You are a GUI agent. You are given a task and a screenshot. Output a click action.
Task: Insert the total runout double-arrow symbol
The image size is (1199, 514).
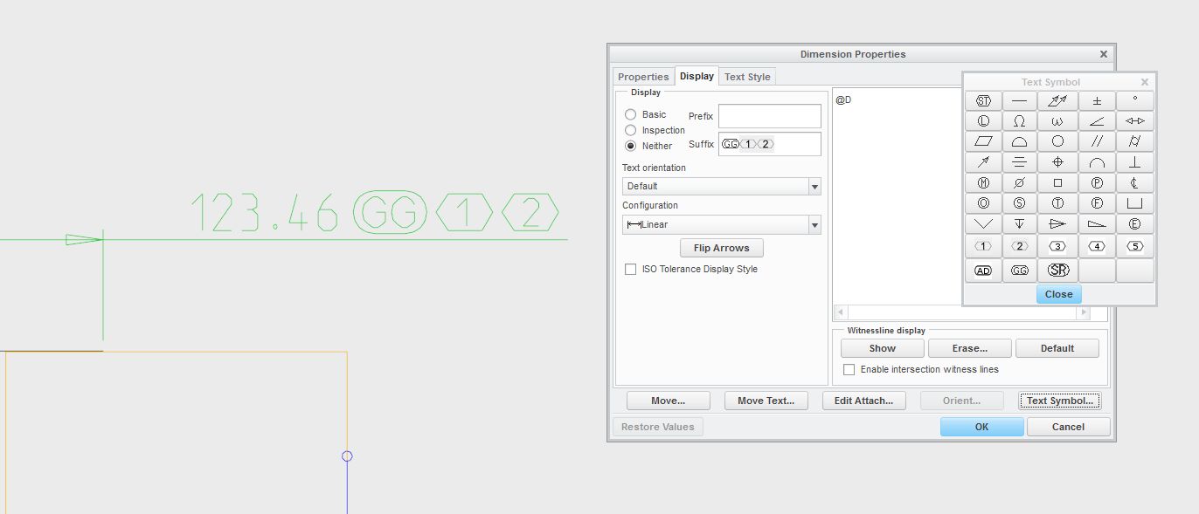click(1058, 100)
